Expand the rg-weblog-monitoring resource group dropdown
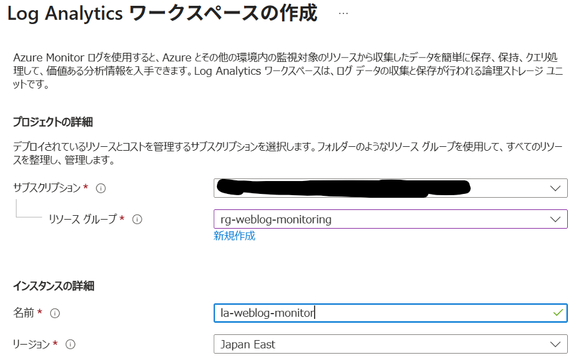The image size is (582, 362). [380, 219]
